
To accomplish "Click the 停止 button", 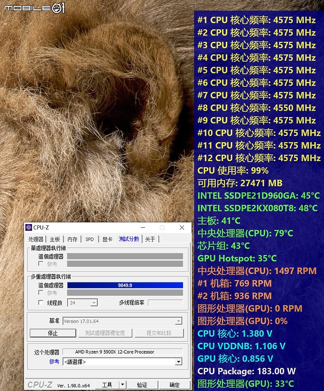I will tap(53, 333).
